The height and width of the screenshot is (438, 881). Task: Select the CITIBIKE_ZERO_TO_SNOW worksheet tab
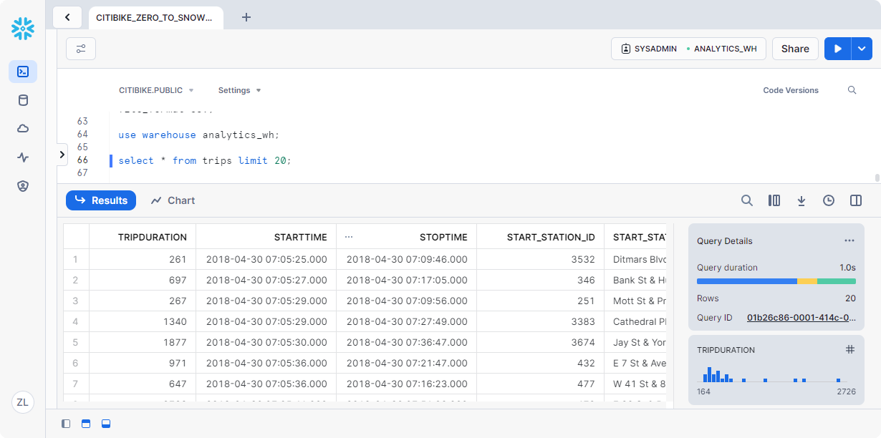155,17
